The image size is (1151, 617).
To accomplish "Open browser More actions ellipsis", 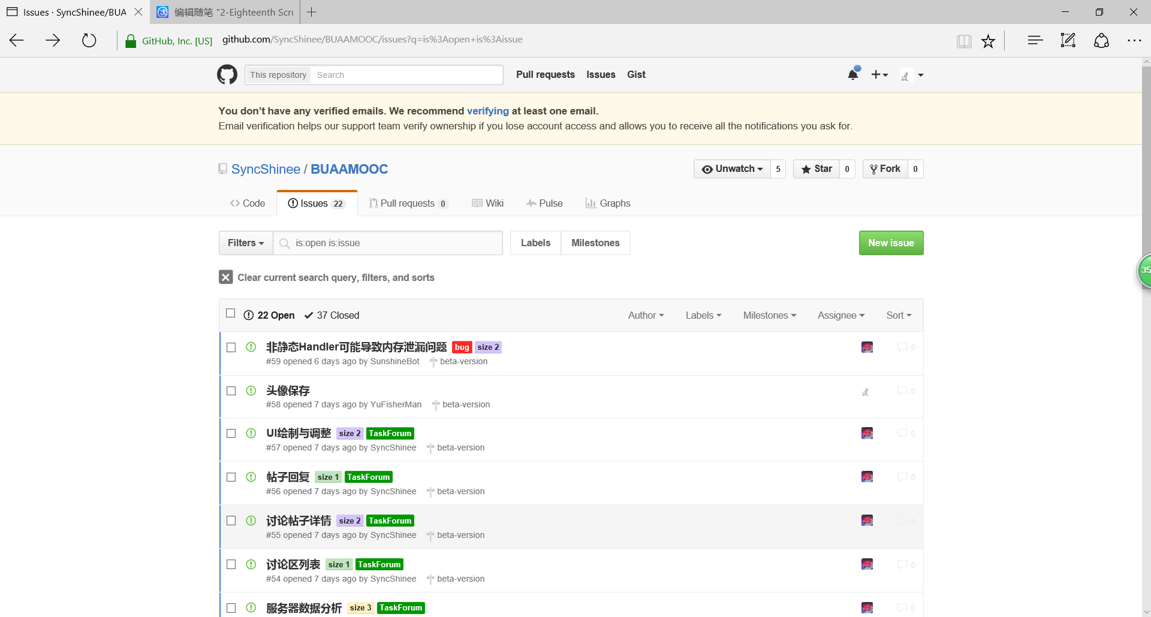I will [x=1134, y=41].
